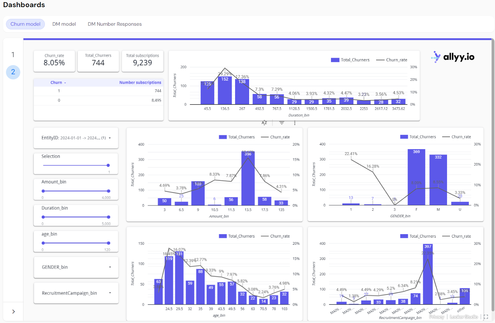
Task: Click the Amount_bin slider right handle
Action: tap(108, 191)
